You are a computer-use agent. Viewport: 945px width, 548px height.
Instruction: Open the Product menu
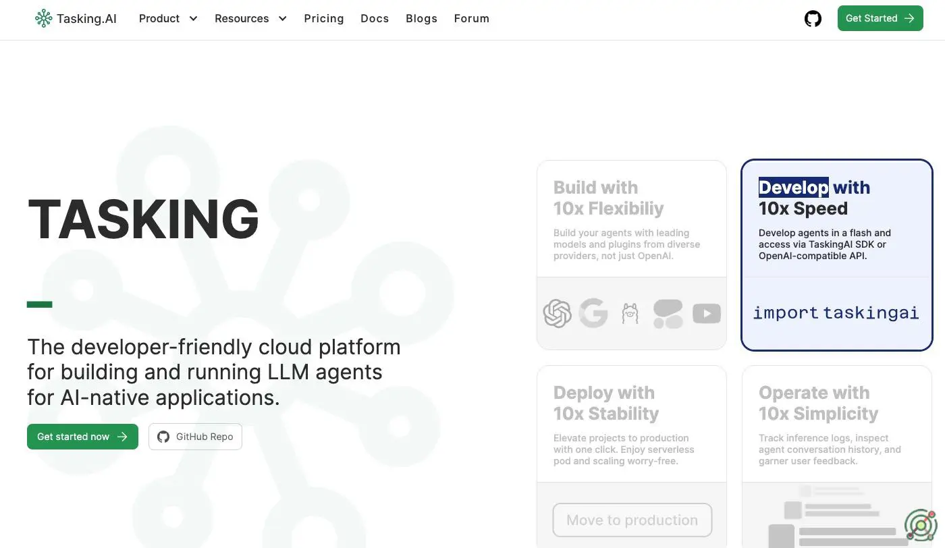168,18
